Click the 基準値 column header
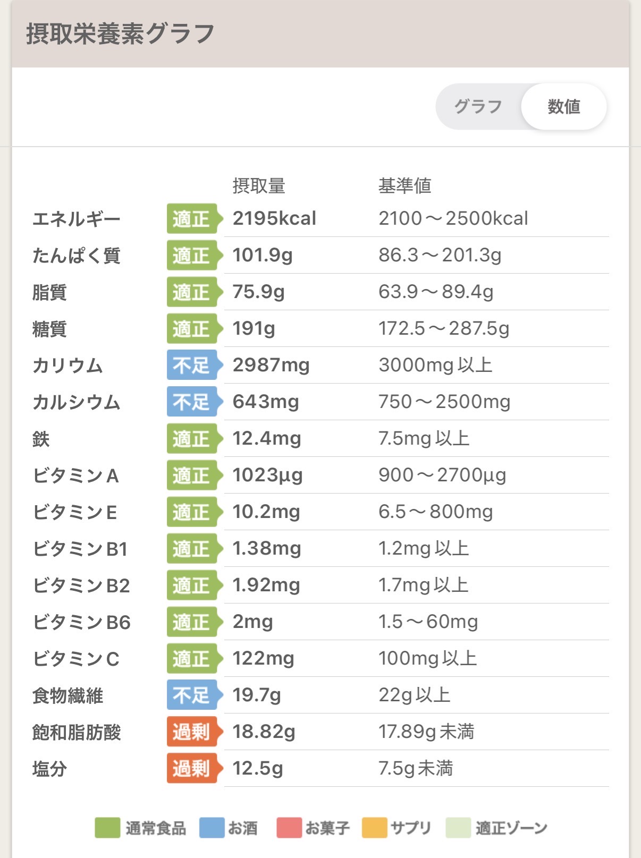 404,186
